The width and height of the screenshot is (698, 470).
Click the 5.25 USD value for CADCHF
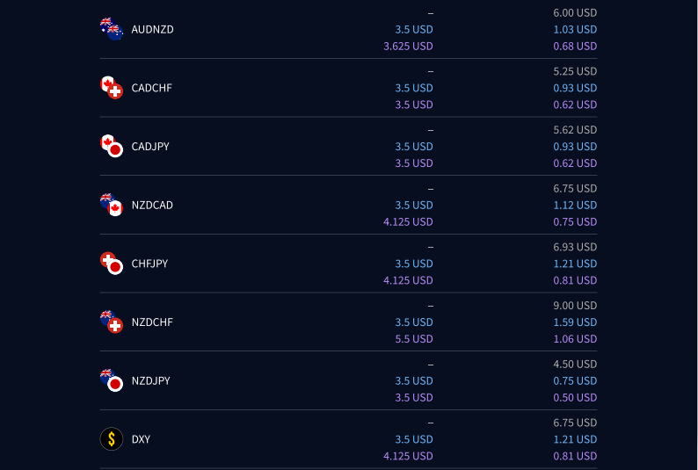[x=575, y=71]
